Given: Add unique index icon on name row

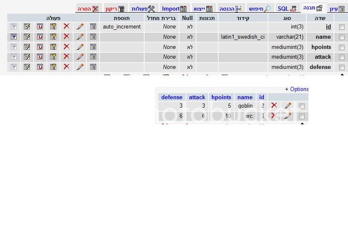Looking at the screenshot, I should pyautogui.click(x=40, y=37).
